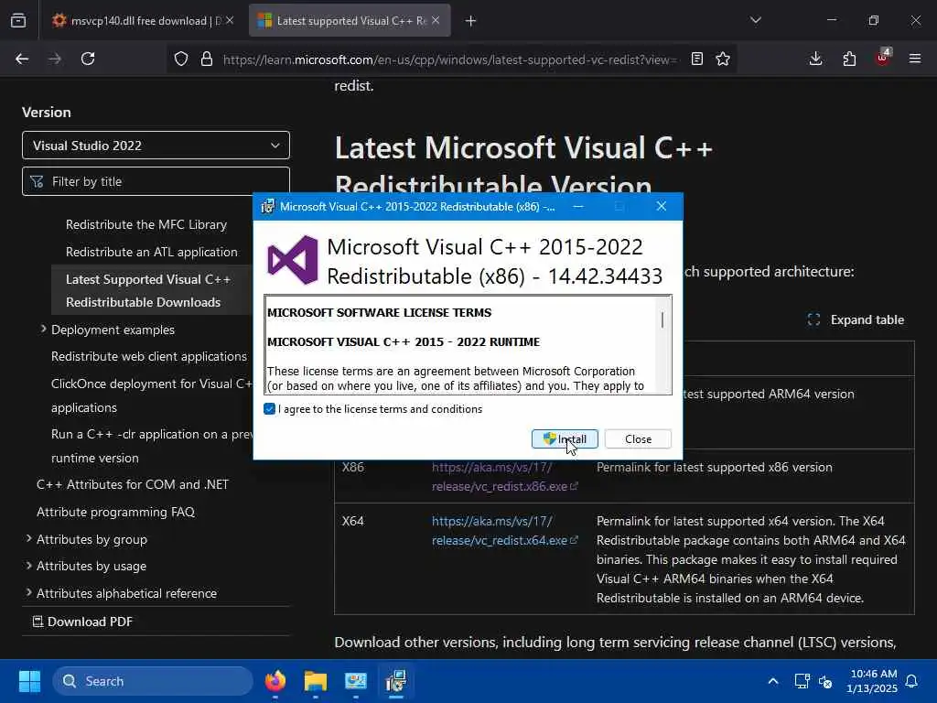Click the address bar URL

(x=450, y=59)
